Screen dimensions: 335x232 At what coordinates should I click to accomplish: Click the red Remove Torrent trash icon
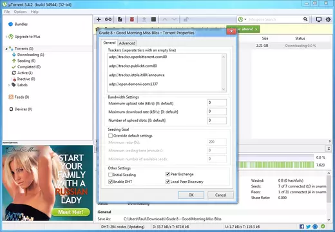[x=132, y=19]
